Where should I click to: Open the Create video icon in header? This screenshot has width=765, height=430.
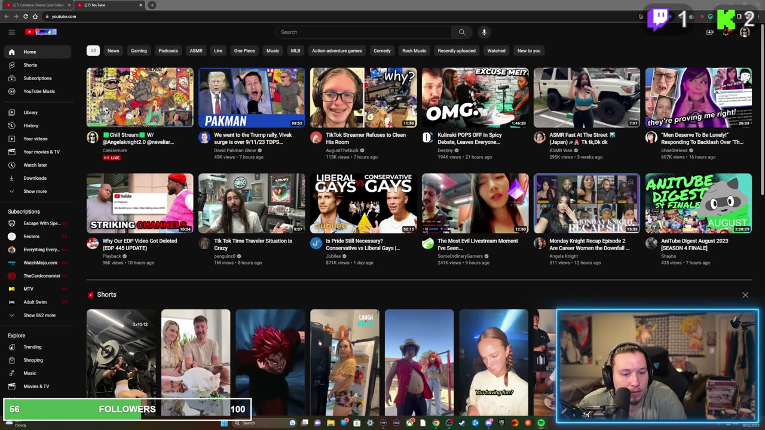(710, 32)
